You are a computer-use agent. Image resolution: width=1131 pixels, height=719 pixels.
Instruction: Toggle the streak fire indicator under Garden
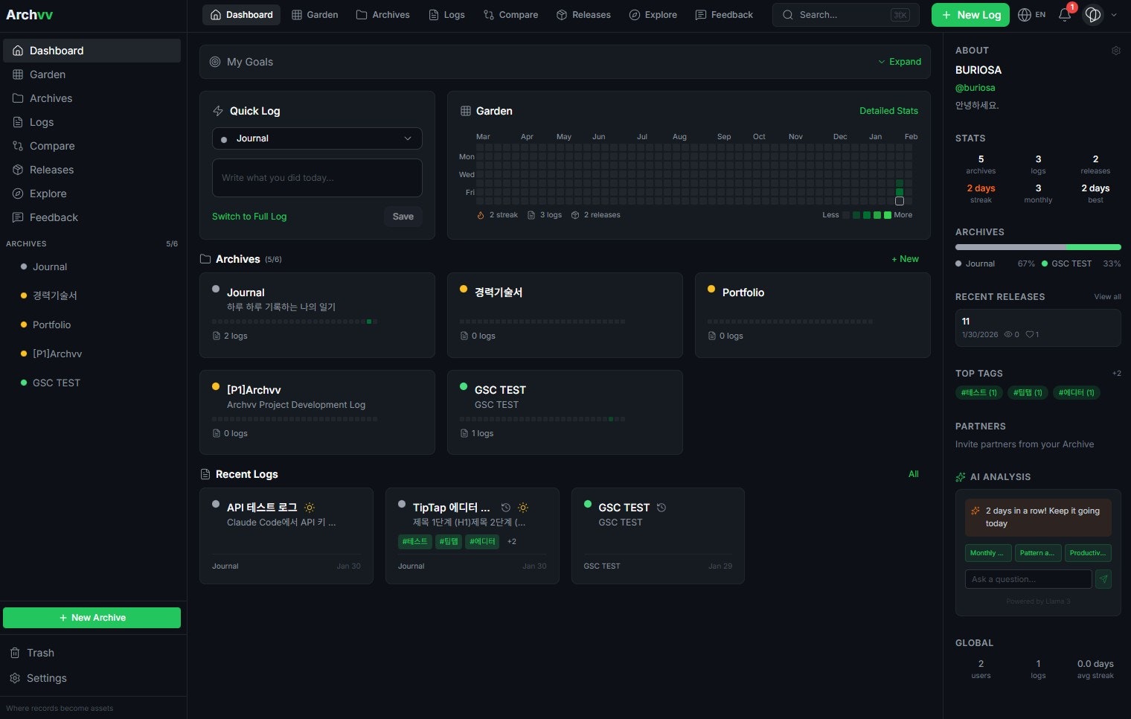(x=481, y=214)
